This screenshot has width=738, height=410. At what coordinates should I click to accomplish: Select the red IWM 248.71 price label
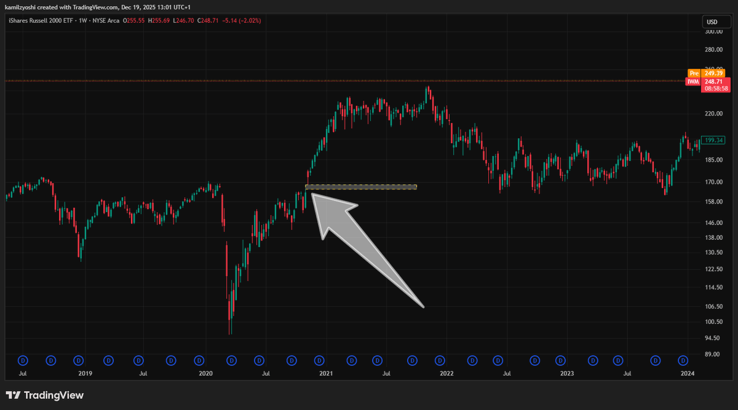point(708,81)
